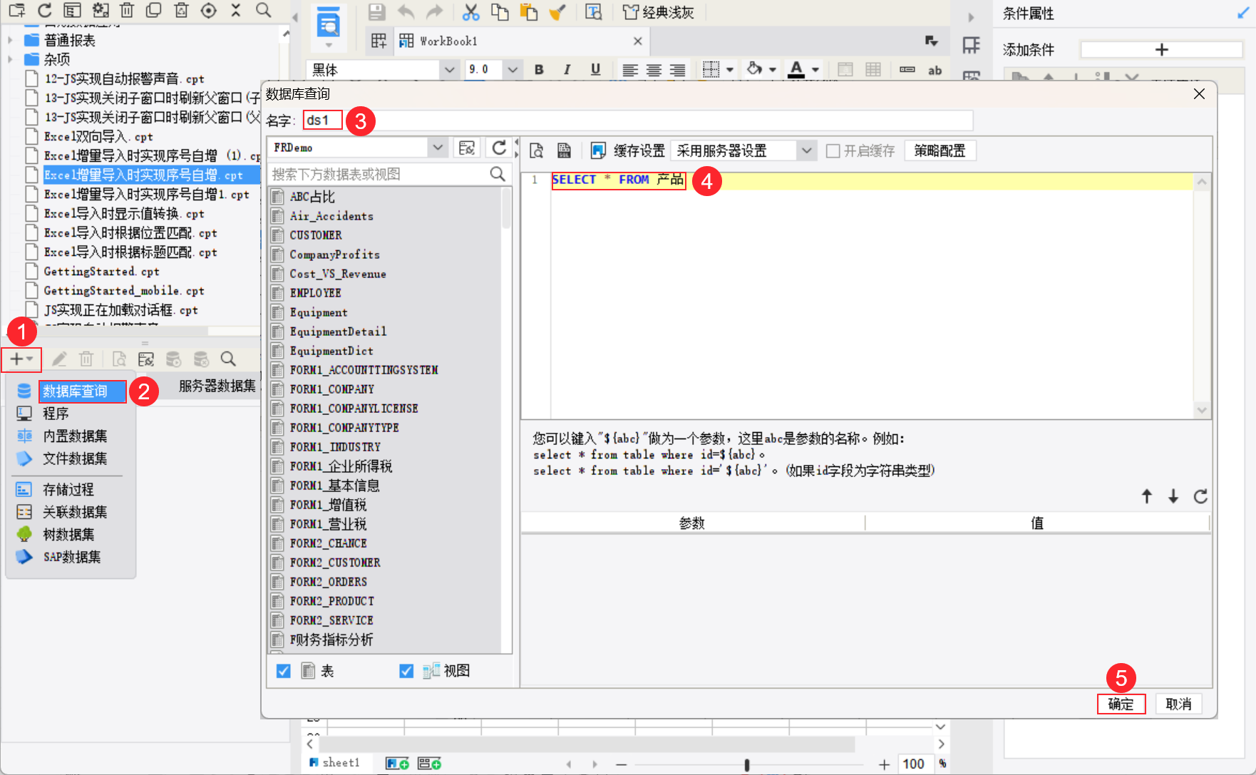Click the format painter brush icon

coord(557,12)
